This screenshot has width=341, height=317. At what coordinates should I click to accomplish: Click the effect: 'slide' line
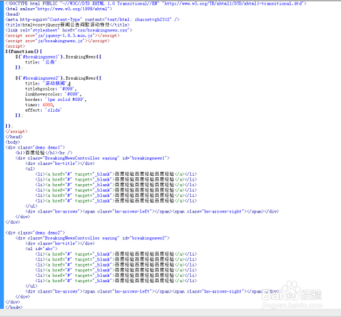point(44,110)
